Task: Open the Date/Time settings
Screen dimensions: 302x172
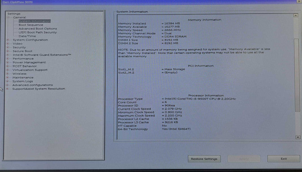Action: pos(27,36)
